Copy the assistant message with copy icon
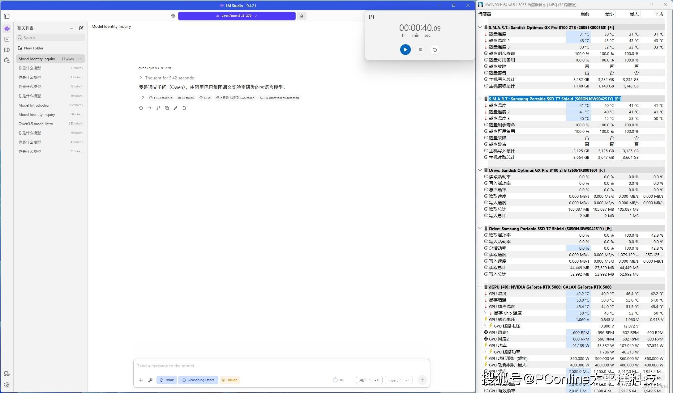673x393 pixels. tap(167, 108)
